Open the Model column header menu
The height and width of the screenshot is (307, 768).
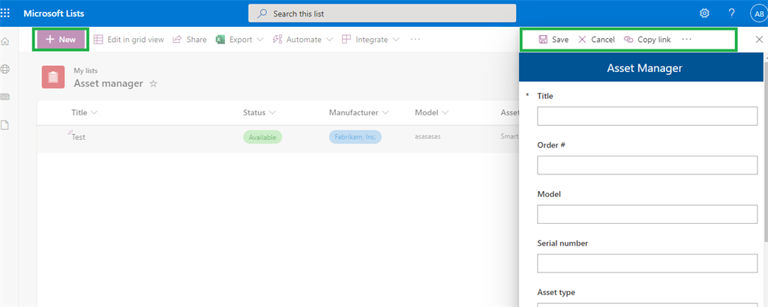tap(431, 112)
